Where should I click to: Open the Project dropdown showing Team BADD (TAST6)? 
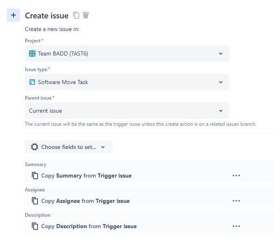(x=127, y=53)
